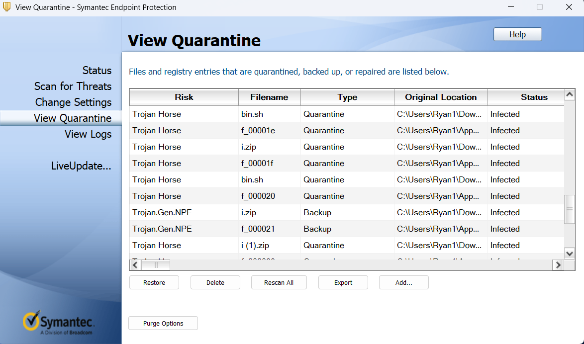Click Rescan All button

[x=279, y=282]
